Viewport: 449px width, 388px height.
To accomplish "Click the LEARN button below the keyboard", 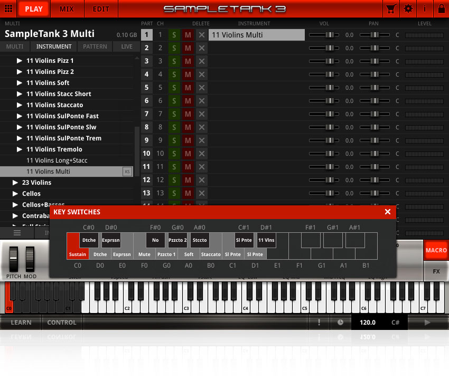I will [21, 322].
